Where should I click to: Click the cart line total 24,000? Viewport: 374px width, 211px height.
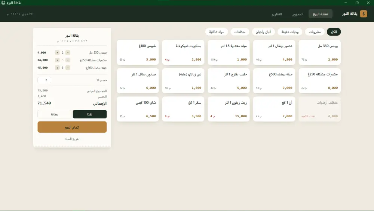tap(43, 60)
